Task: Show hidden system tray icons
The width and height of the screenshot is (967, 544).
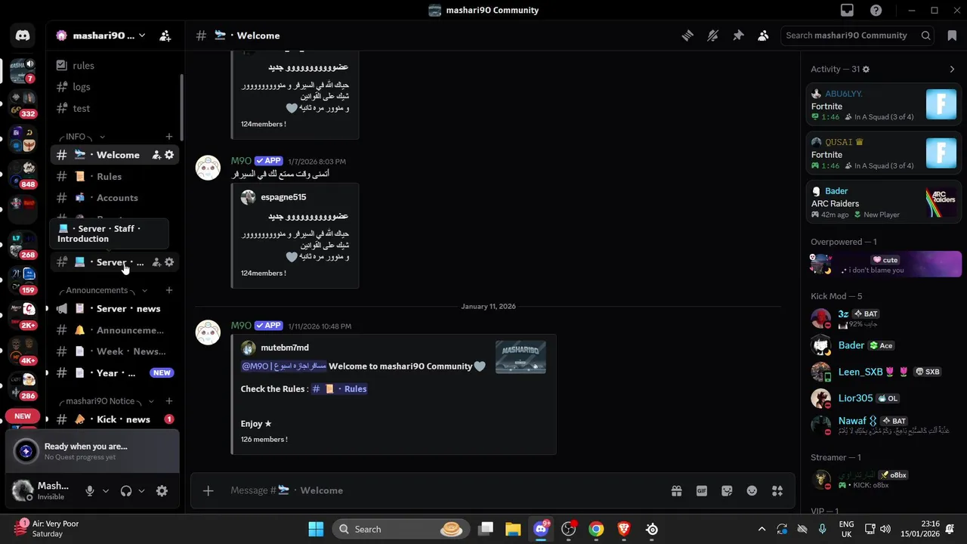Action: 762,529
